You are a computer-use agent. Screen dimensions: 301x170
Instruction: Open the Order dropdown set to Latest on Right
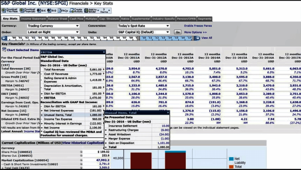point(53,32)
